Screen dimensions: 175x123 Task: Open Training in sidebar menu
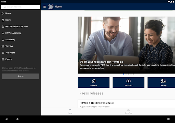21,46
